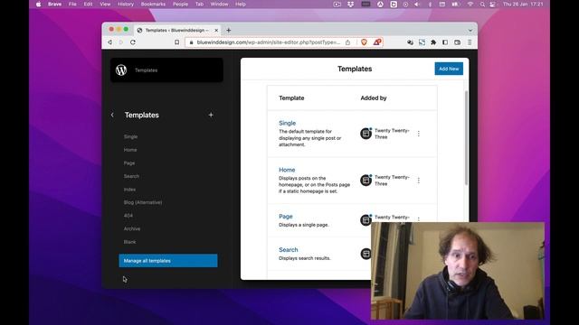Viewport: 579px width, 325px height.
Task: Open Brave Shields lion icon
Action: (x=364, y=42)
